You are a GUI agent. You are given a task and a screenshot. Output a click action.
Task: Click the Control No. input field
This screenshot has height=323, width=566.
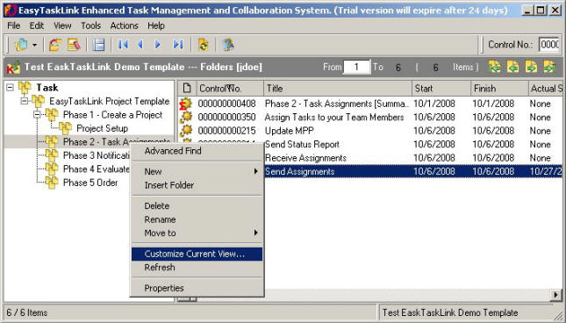pos(549,45)
